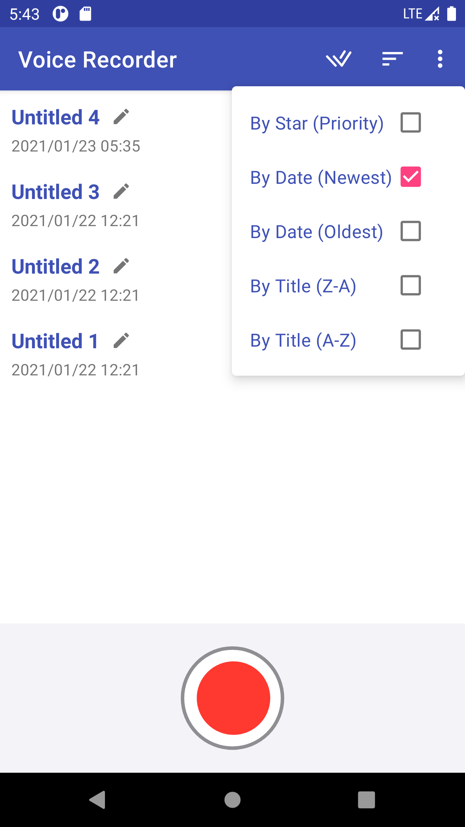
Task: Tap the pencil icon beside Untitled 4
Action: click(121, 117)
